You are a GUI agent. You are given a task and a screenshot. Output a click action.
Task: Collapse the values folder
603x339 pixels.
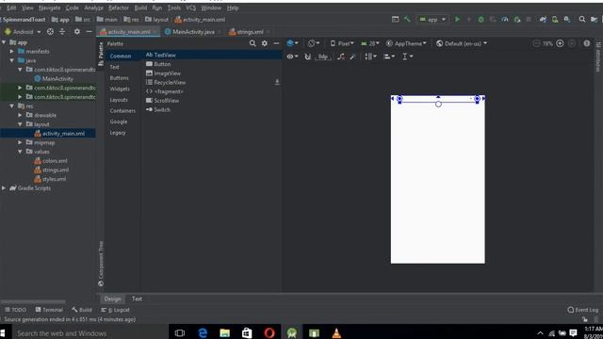point(20,152)
